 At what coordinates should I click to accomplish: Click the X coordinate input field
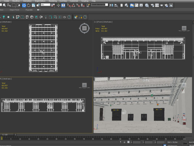pyautogui.click(x=137, y=142)
